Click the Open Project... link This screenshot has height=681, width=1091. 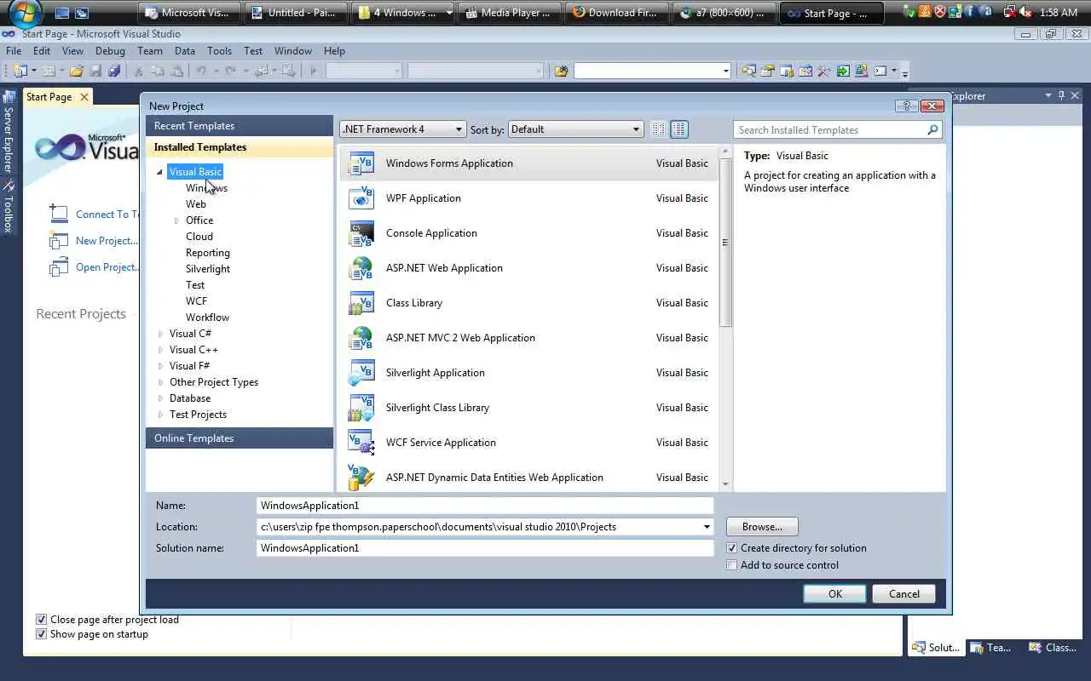pyautogui.click(x=107, y=267)
